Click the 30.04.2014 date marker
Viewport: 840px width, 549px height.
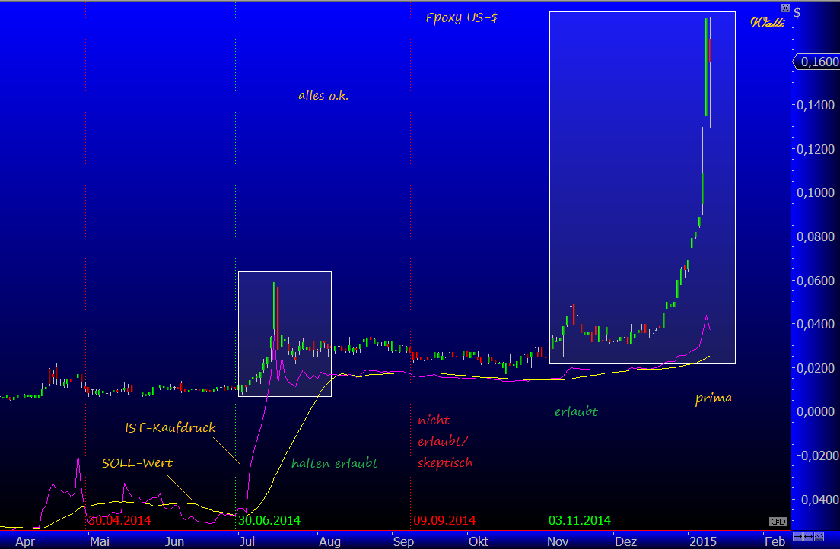(x=119, y=520)
